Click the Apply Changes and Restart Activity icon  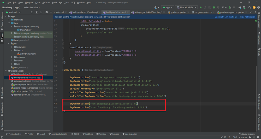tap(205, 8)
